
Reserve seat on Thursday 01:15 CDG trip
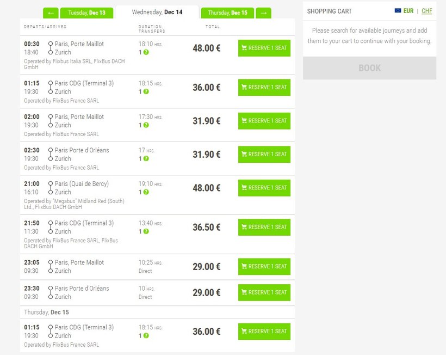tap(264, 331)
